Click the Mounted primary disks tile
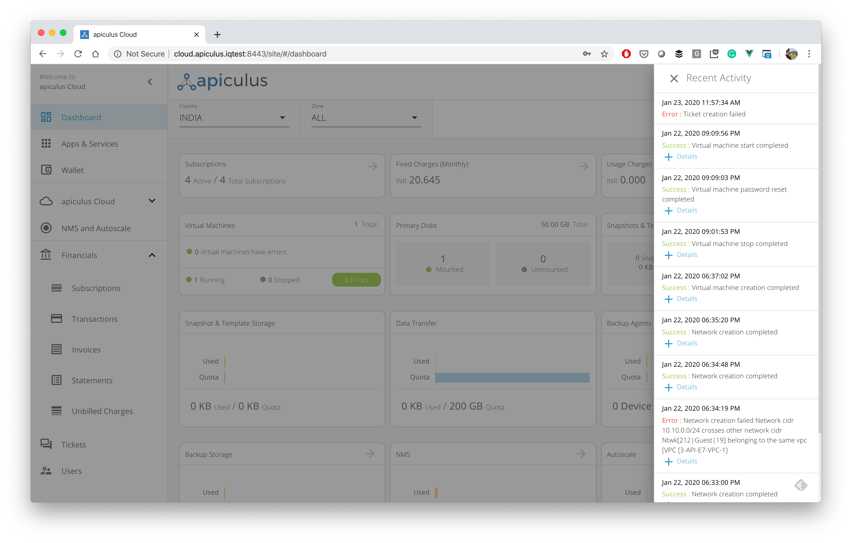The image size is (852, 543). click(443, 264)
